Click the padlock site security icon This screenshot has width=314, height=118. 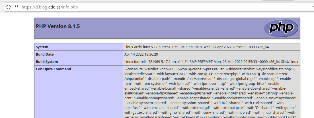16,7
